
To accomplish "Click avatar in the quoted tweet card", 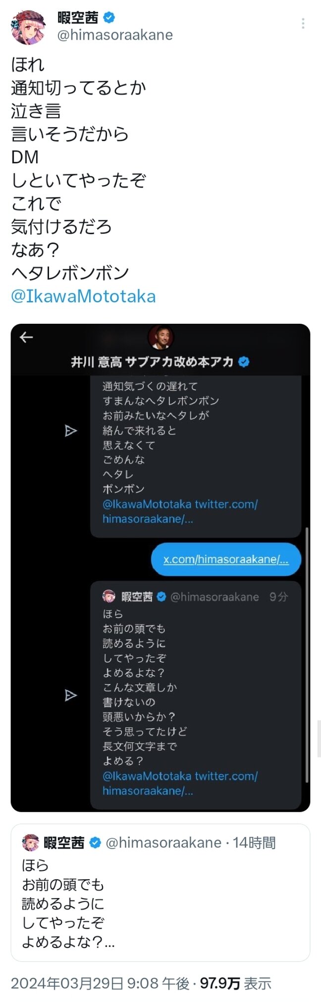I will click(x=30, y=843).
